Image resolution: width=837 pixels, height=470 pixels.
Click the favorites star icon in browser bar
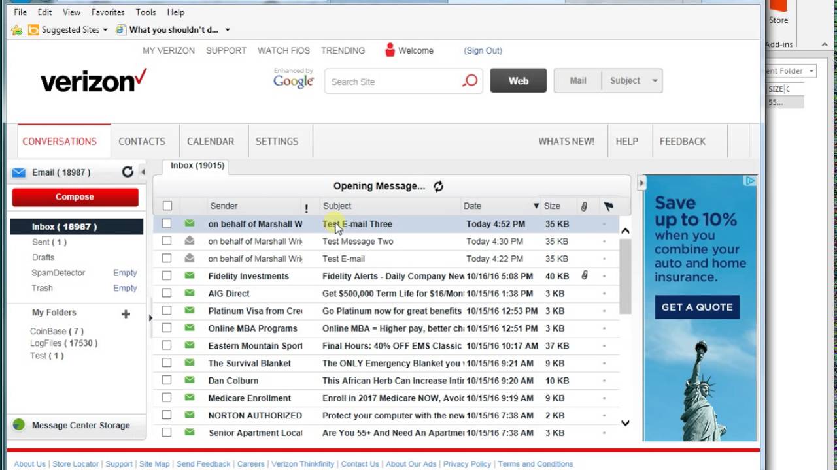point(17,30)
